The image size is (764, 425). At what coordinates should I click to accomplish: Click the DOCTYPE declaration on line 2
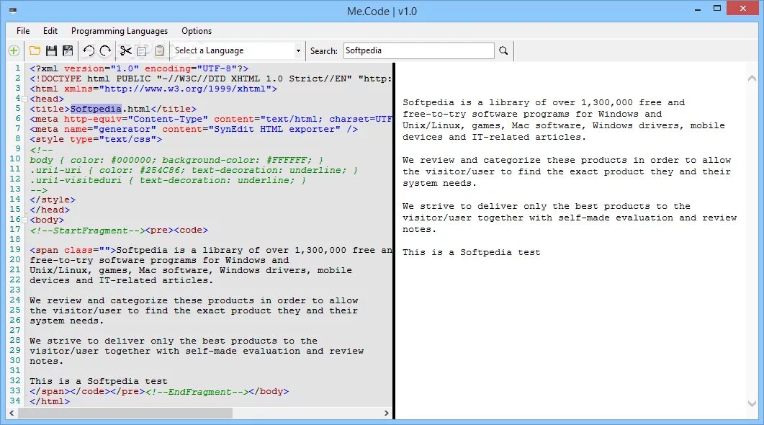point(210,79)
